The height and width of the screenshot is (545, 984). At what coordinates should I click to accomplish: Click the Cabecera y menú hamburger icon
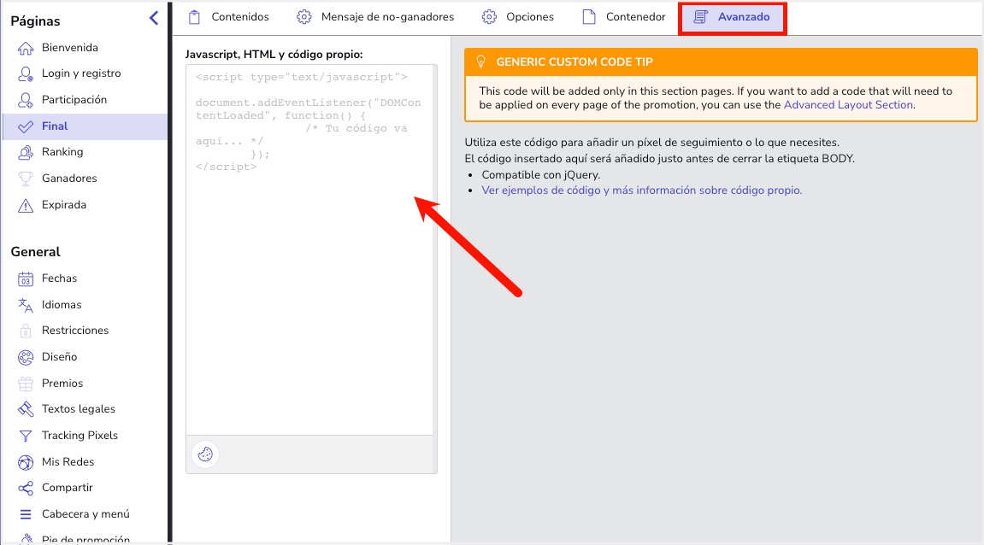coord(26,515)
